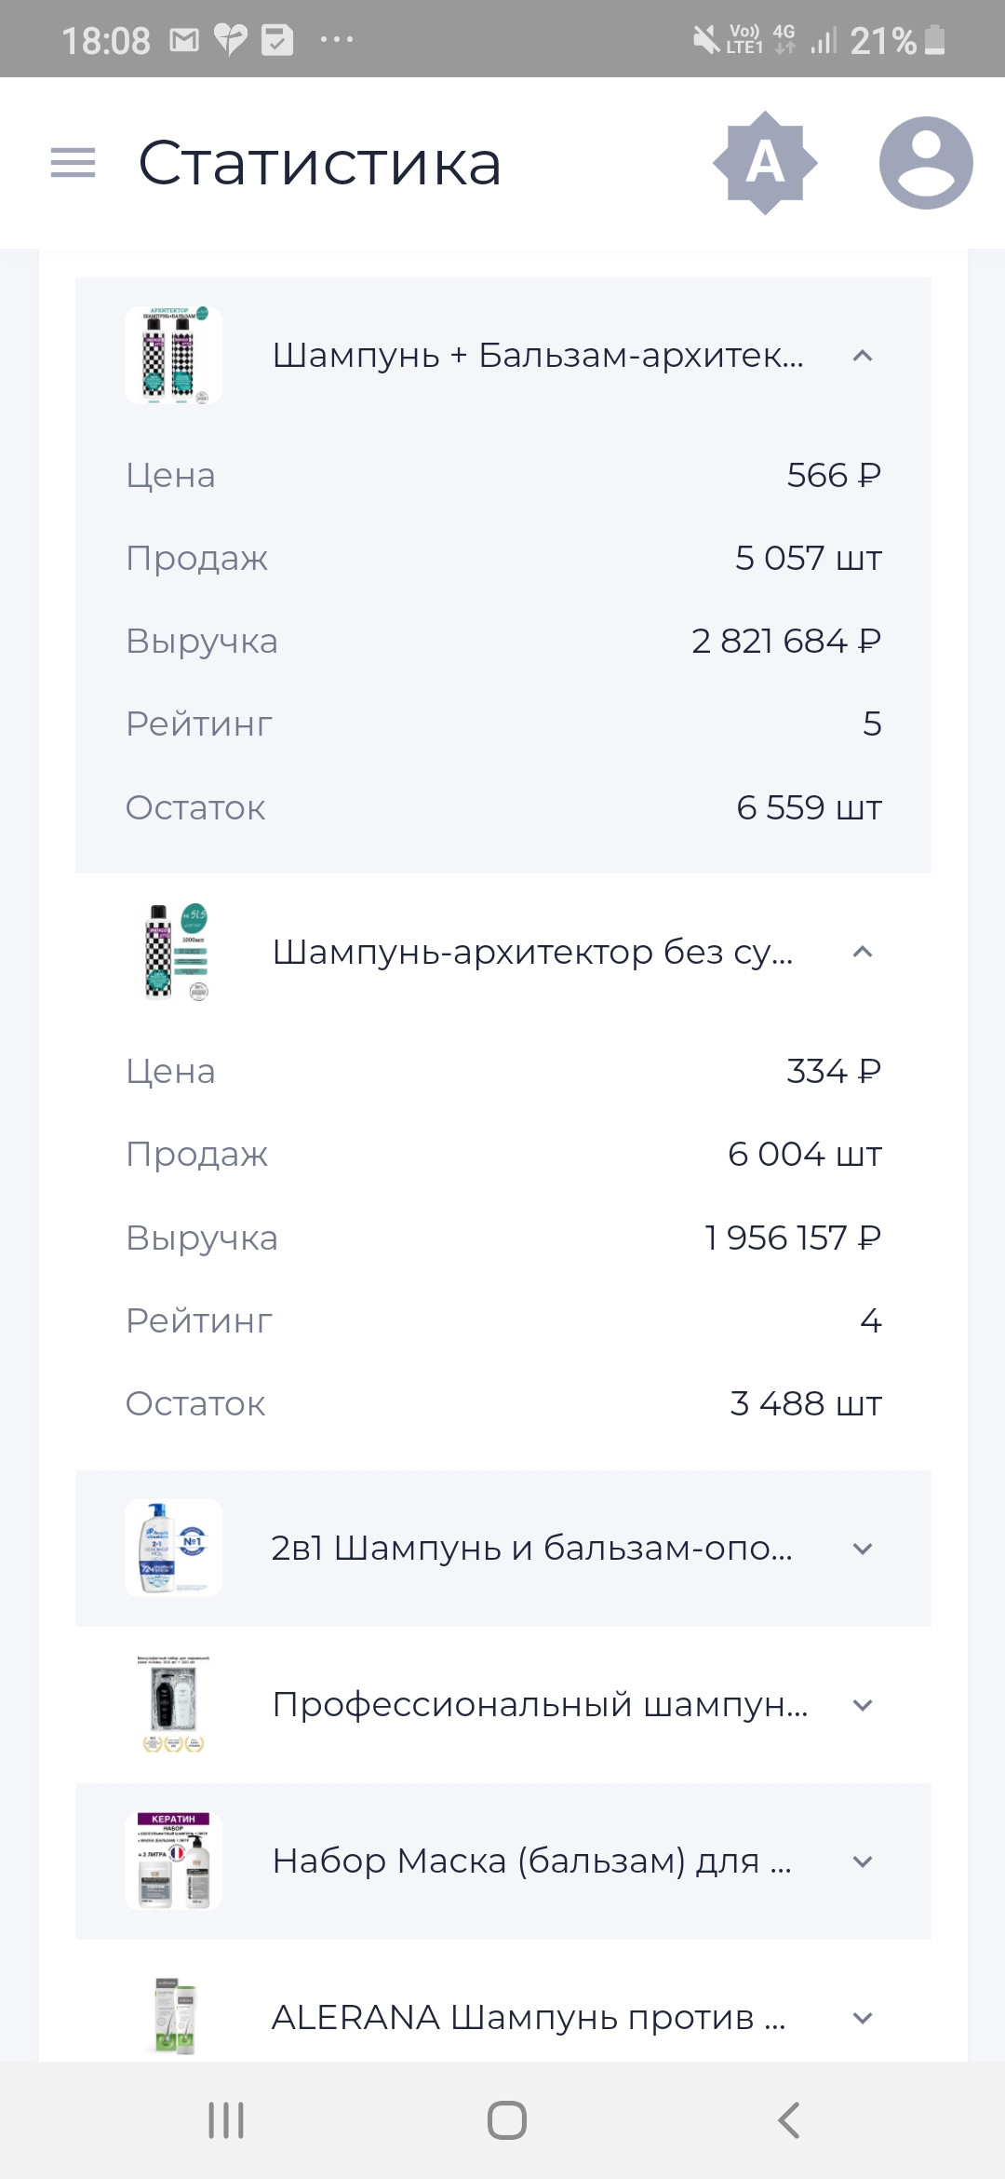
Task: Tap the Gmail notification icon in status bar
Action: click(x=184, y=40)
